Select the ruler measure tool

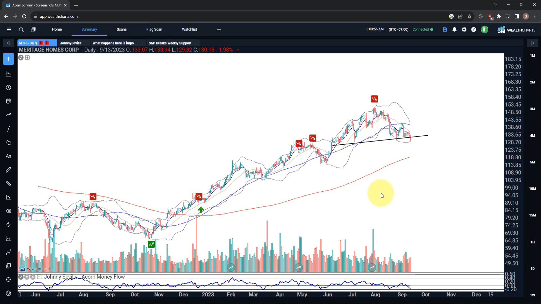tap(8, 184)
